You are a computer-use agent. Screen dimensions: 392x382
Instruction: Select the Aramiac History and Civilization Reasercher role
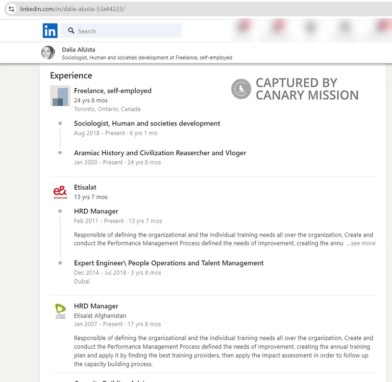click(x=160, y=153)
